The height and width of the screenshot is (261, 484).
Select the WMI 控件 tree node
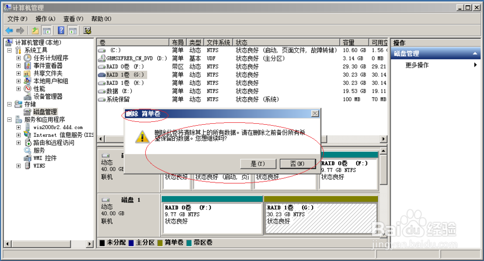pos(45,158)
